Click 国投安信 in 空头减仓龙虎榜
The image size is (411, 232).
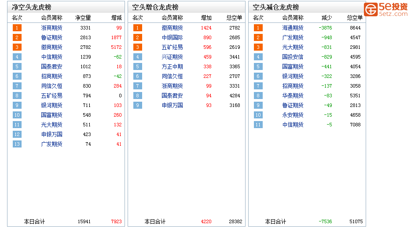pos(293,57)
